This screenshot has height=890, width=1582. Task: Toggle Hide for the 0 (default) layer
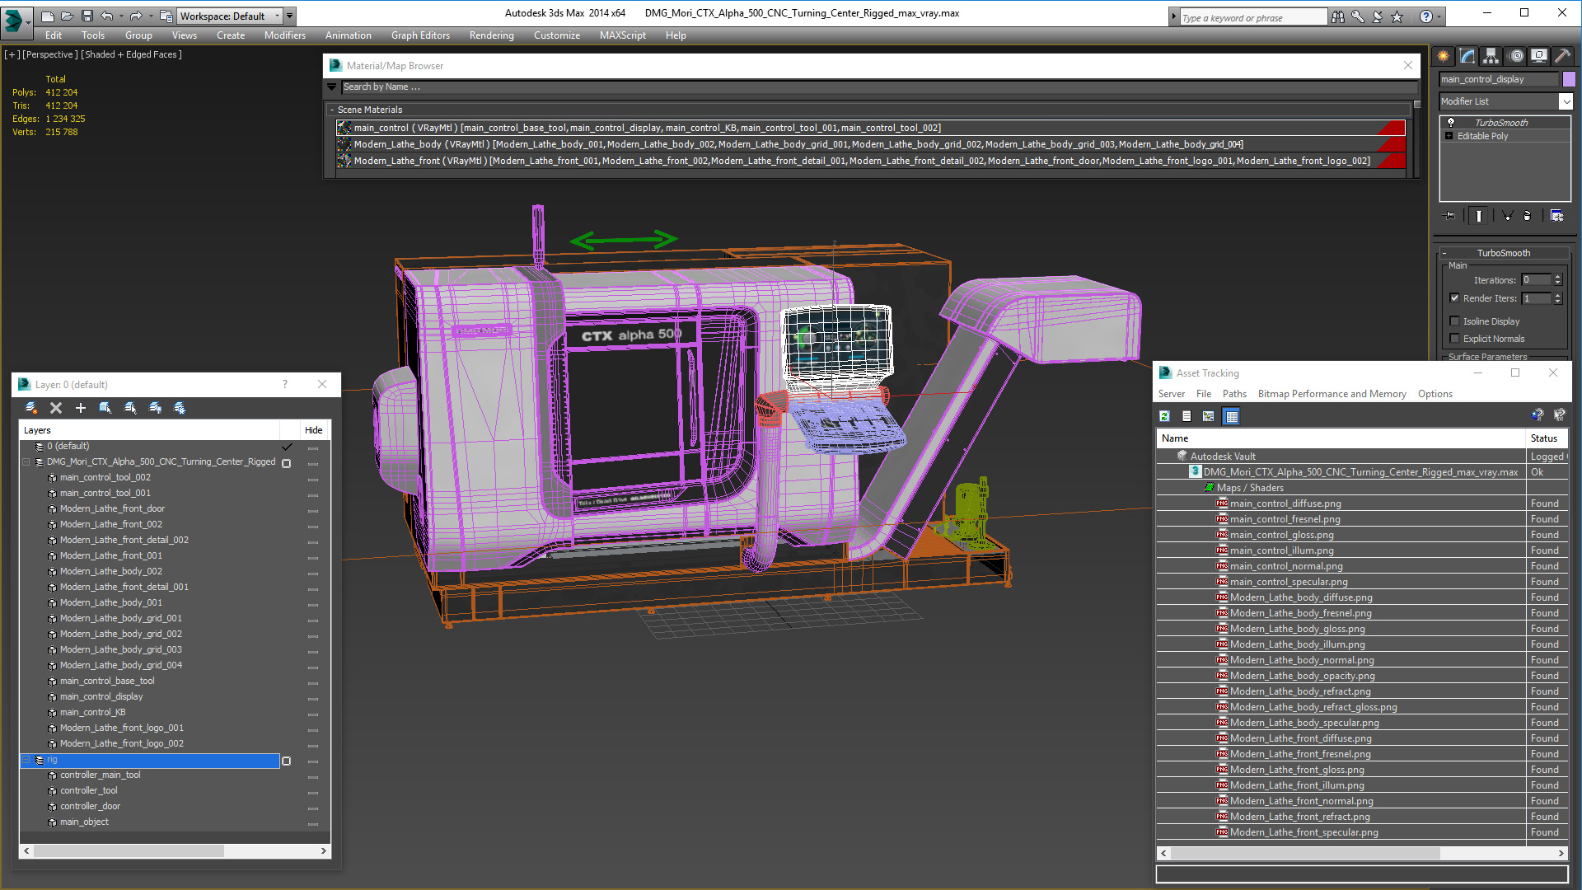point(313,447)
